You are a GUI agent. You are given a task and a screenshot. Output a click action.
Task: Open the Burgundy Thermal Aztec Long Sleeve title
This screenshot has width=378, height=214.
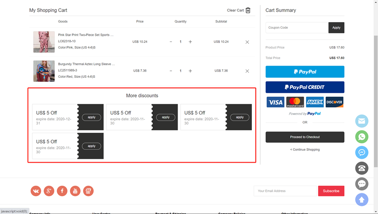(86, 64)
